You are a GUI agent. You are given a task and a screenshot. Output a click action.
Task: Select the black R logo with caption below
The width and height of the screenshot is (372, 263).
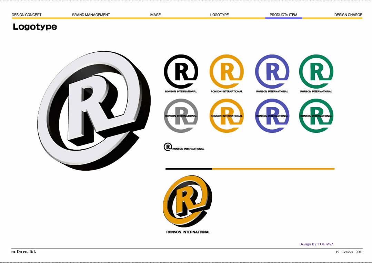coord(181,72)
